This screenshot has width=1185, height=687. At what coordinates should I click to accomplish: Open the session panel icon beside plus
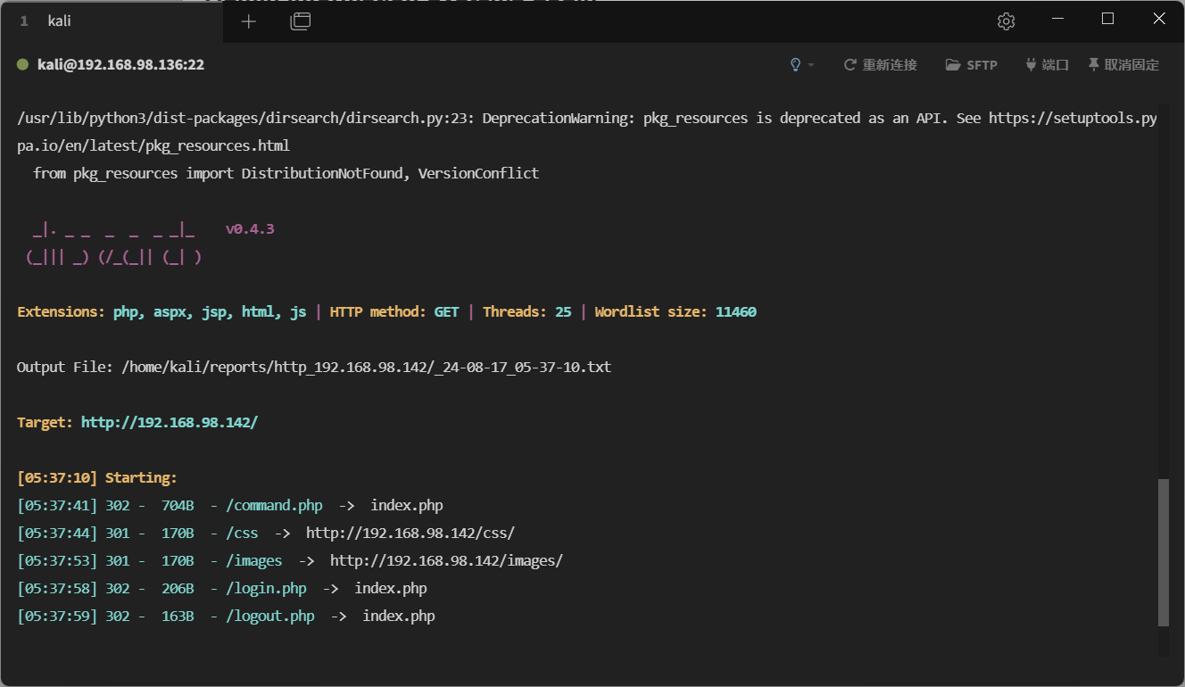point(301,21)
